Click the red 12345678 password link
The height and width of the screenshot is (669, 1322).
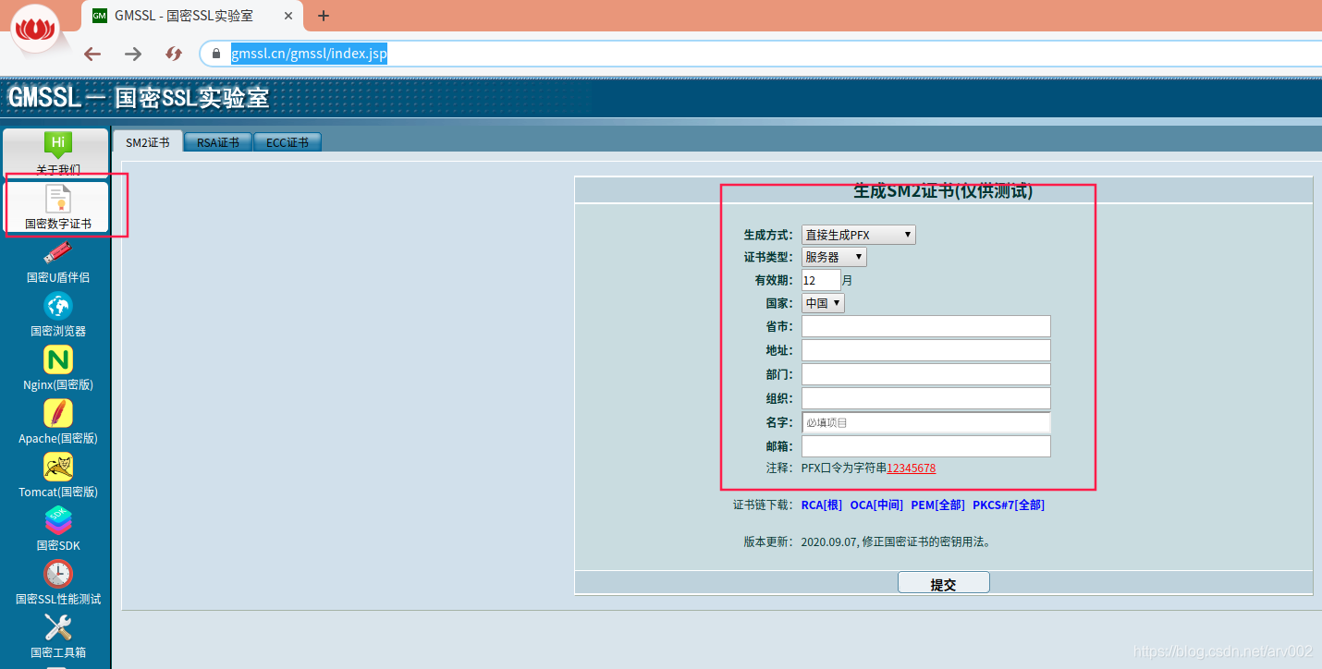[912, 468]
